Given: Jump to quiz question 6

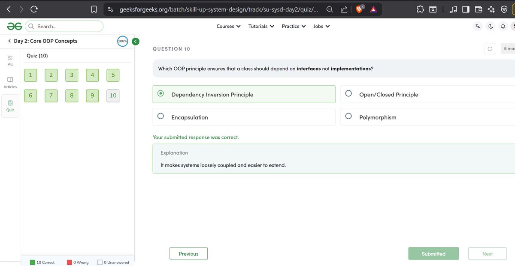Looking at the screenshot, I should point(30,96).
